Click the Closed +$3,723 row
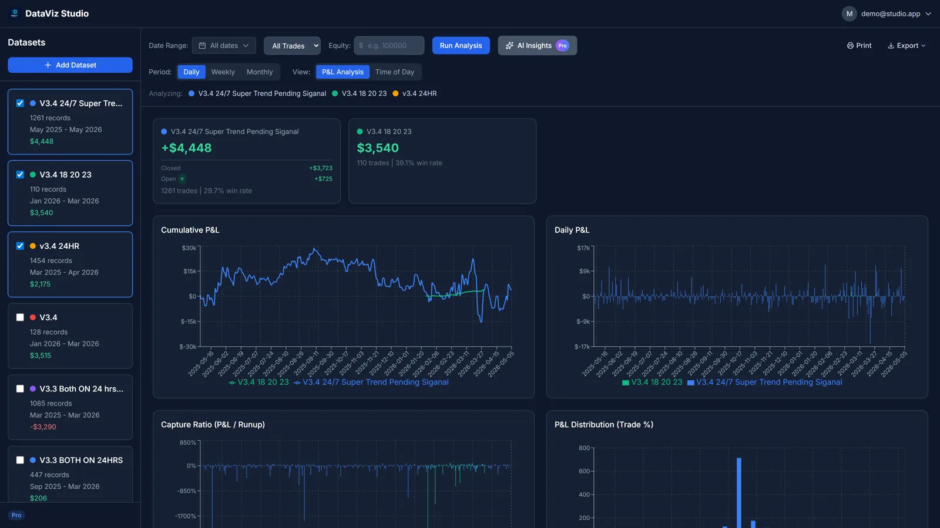This screenshot has width=940, height=528. coord(247,168)
